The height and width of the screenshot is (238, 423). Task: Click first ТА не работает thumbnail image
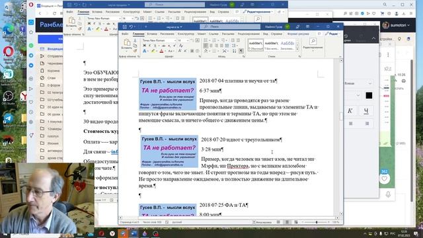click(x=167, y=94)
